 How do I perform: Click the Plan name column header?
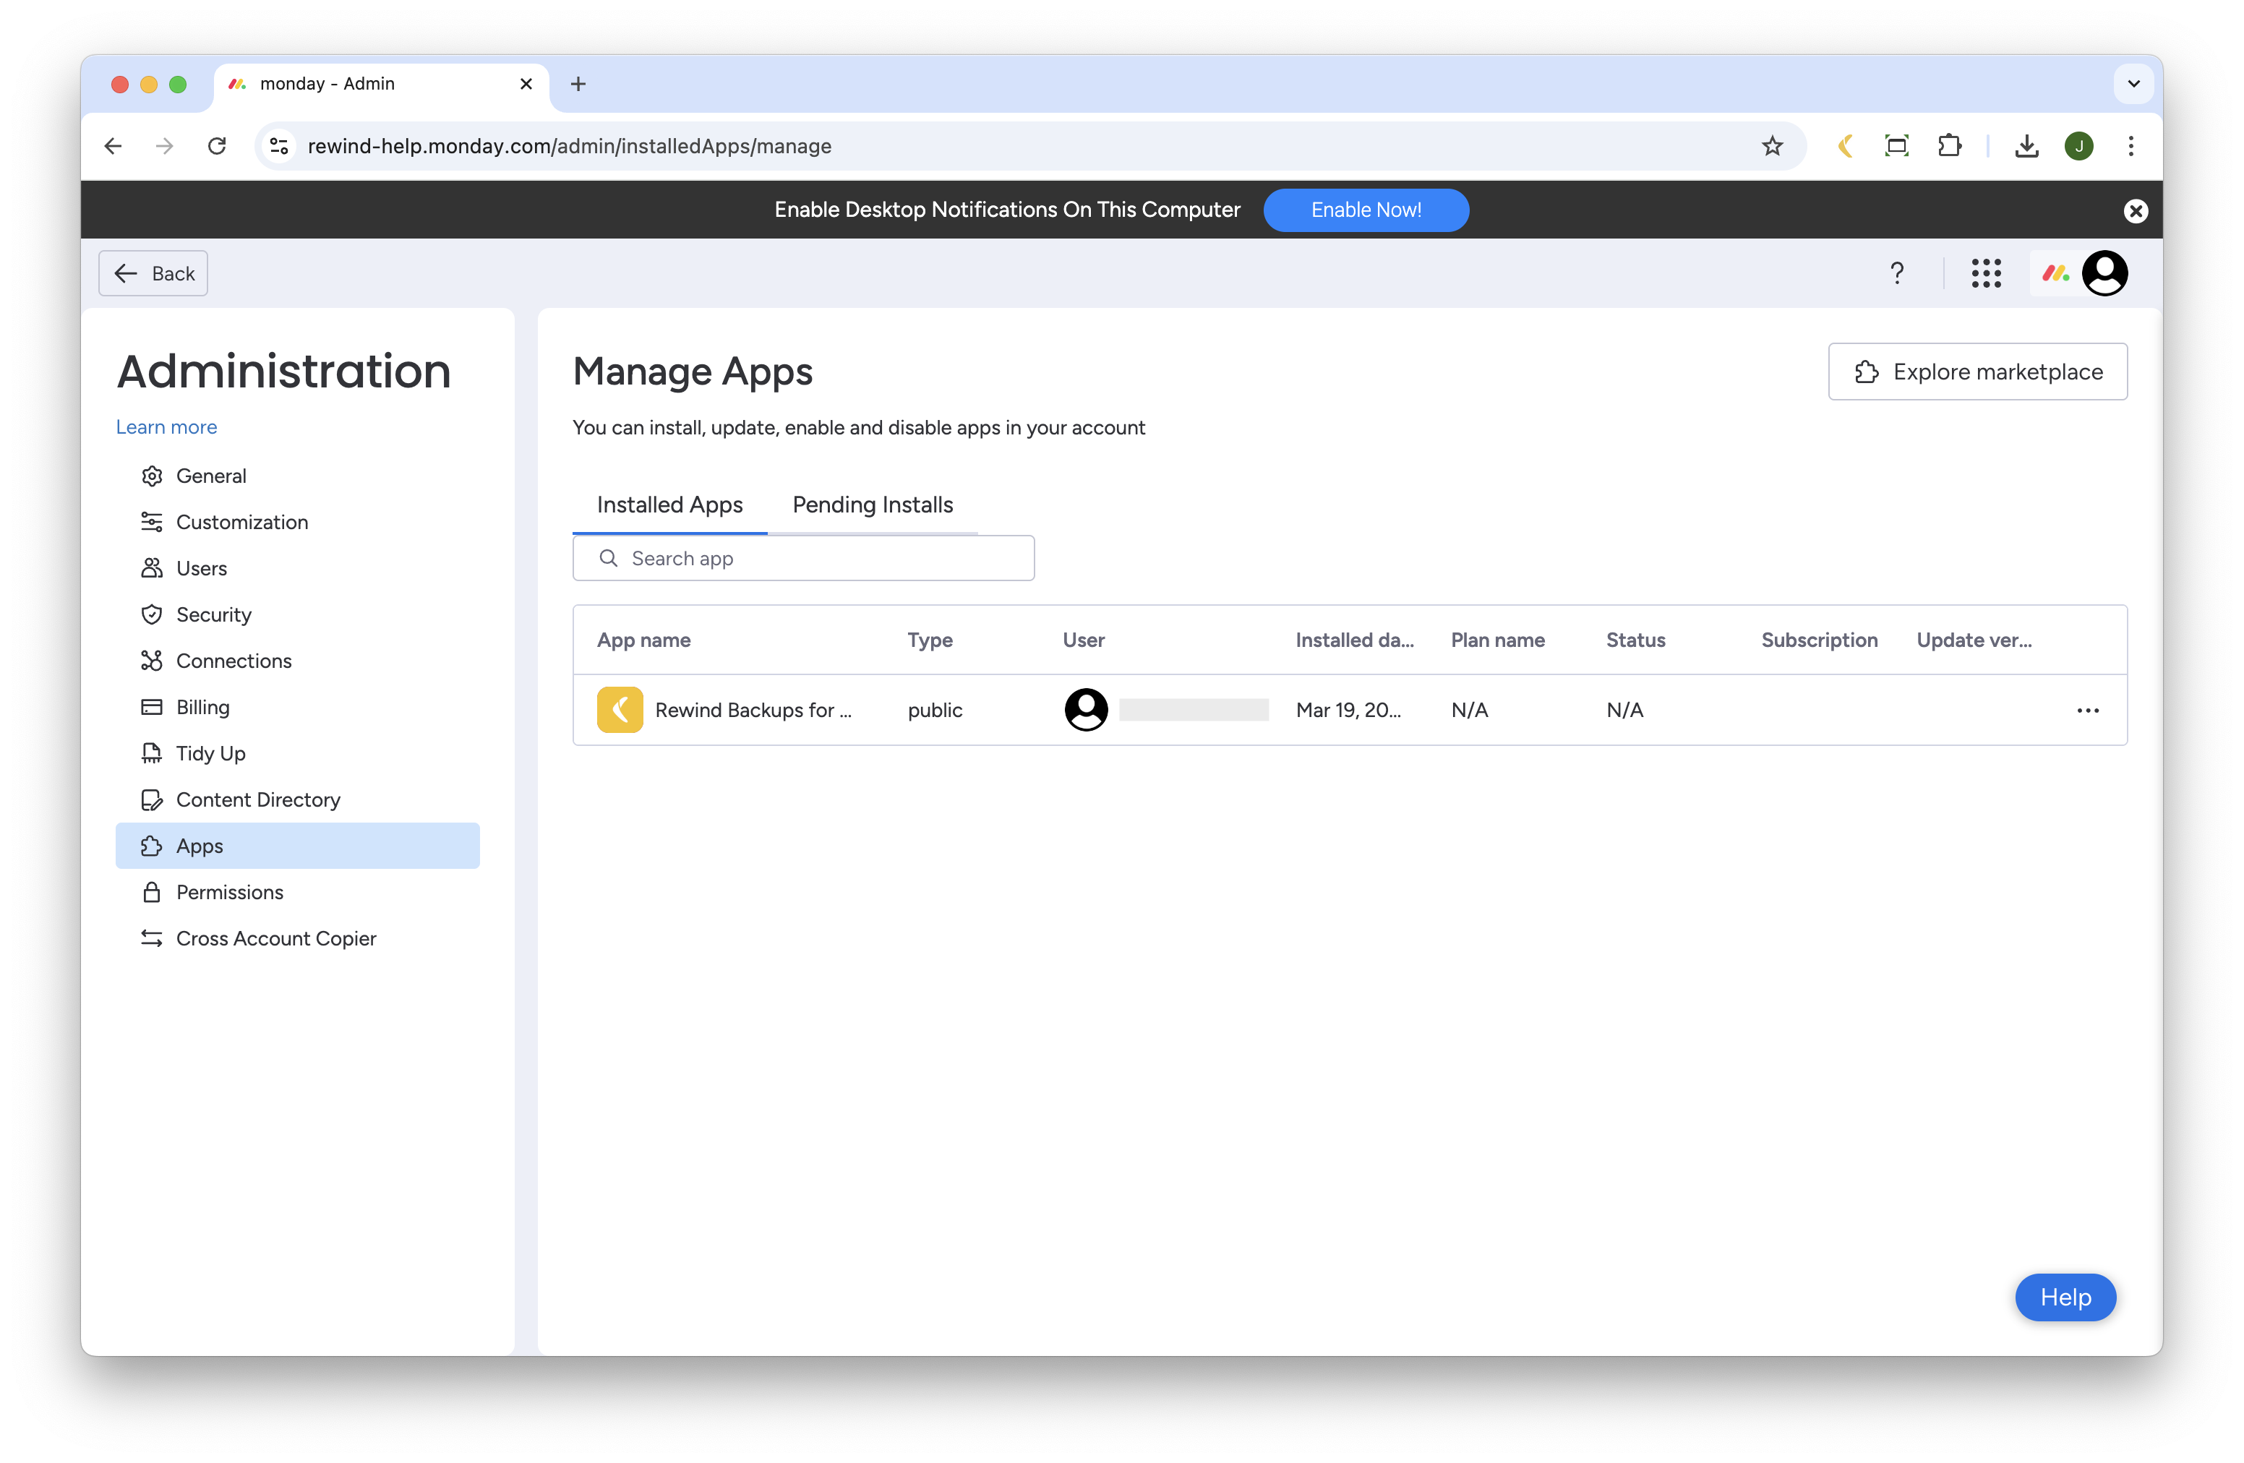click(1497, 640)
